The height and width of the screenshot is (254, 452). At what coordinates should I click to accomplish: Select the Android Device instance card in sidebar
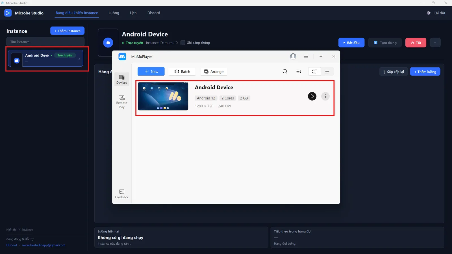pyautogui.click(x=45, y=58)
